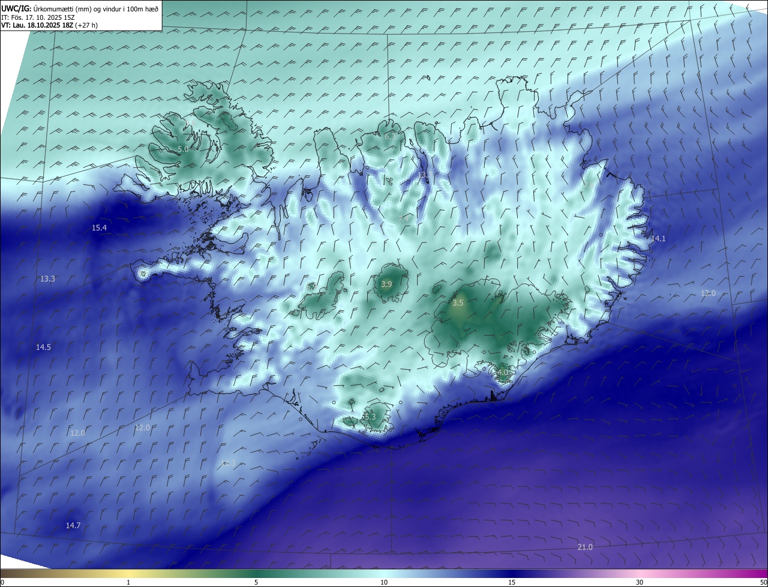Click the 15.4 value on the map

click(99, 227)
